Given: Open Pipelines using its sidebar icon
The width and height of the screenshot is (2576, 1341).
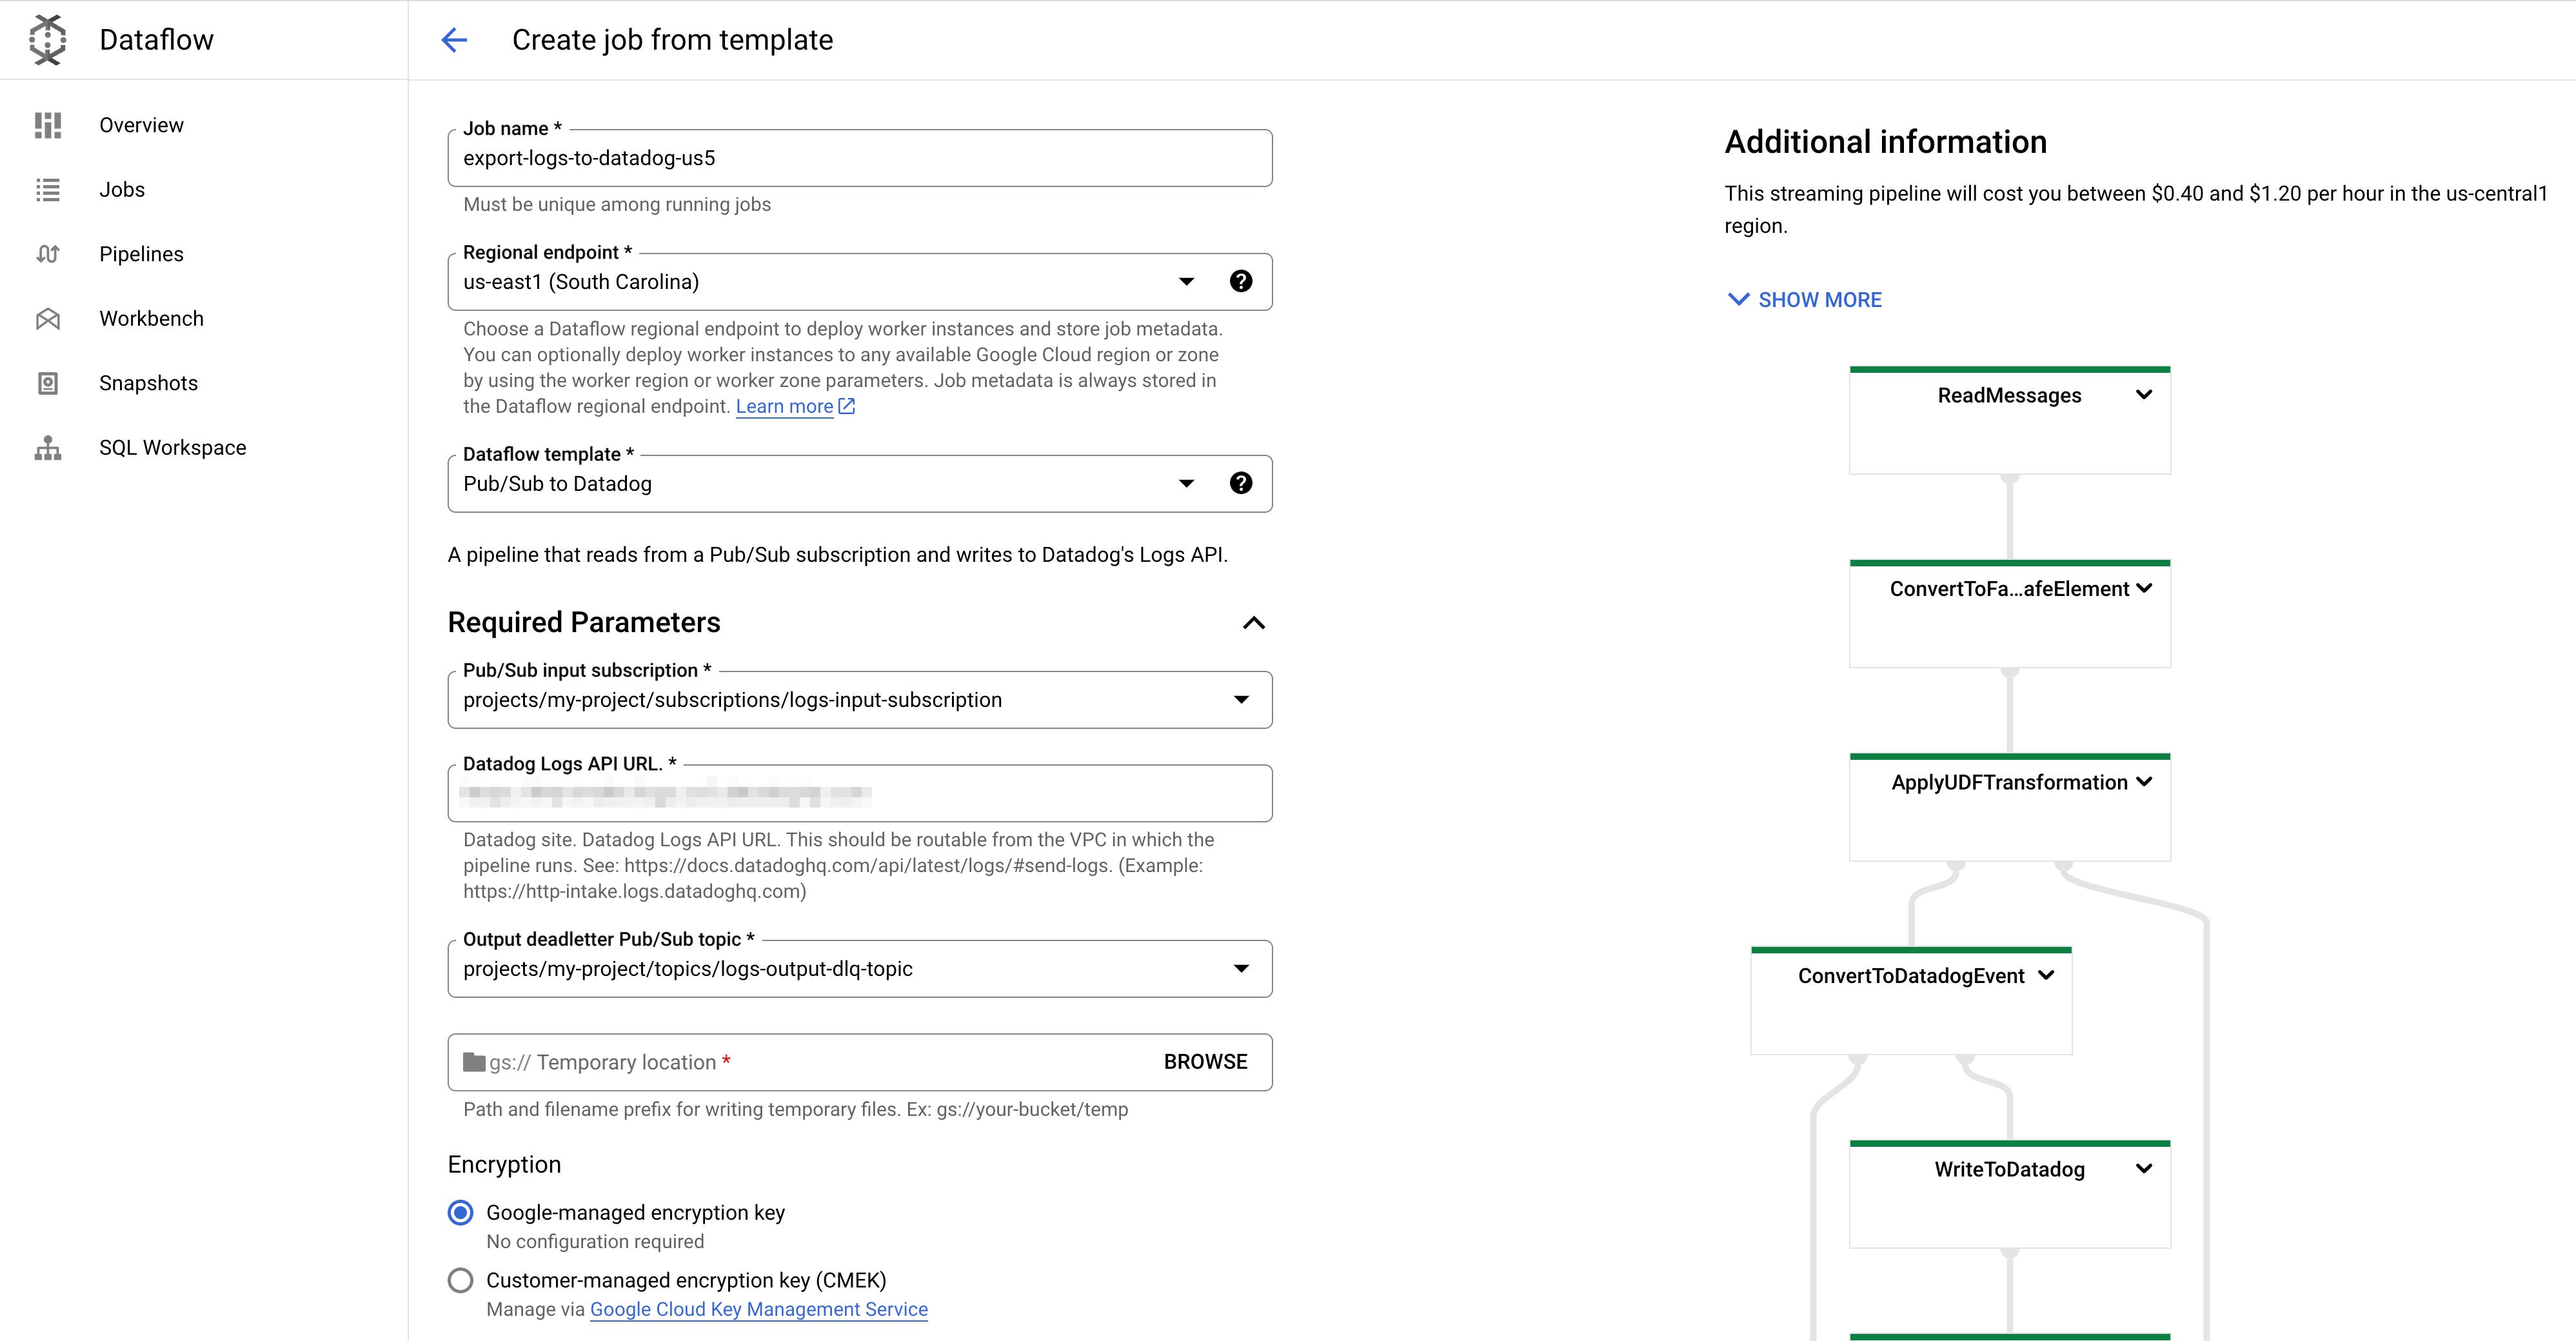Looking at the screenshot, I should (48, 254).
